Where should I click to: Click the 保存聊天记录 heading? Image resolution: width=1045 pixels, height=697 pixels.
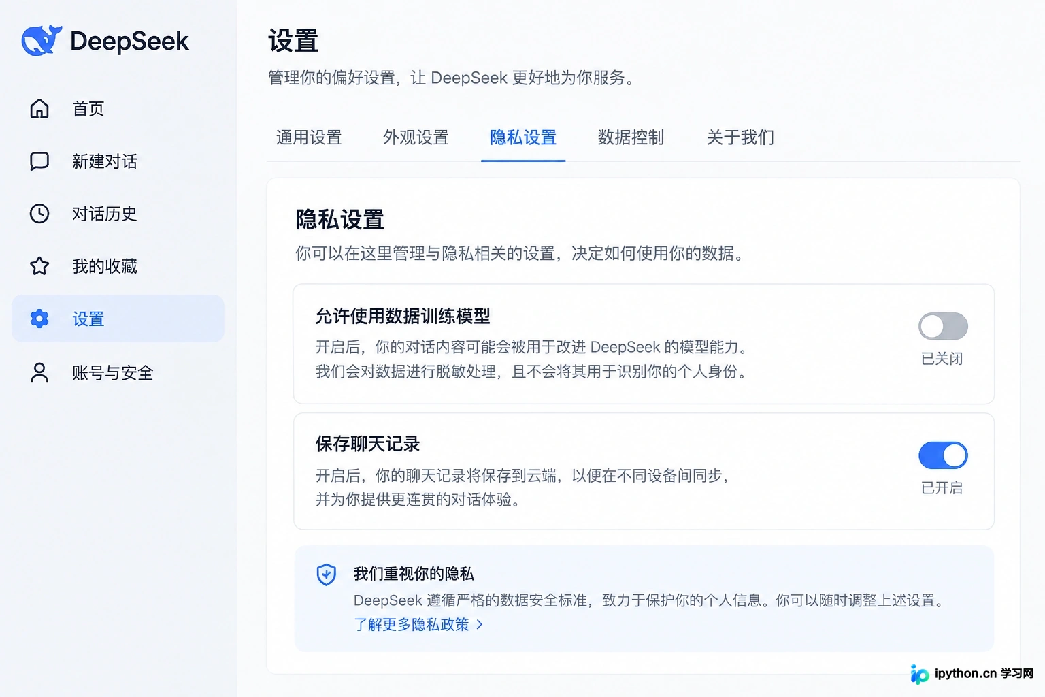click(x=368, y=444)
